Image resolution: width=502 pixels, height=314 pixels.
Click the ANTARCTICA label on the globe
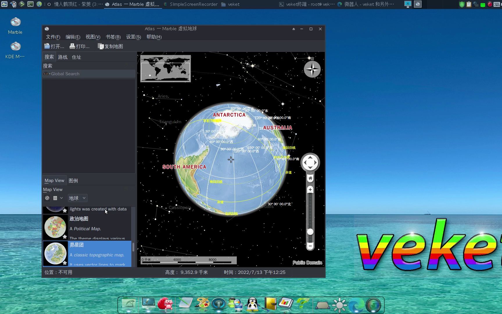(x=229, y=115)
